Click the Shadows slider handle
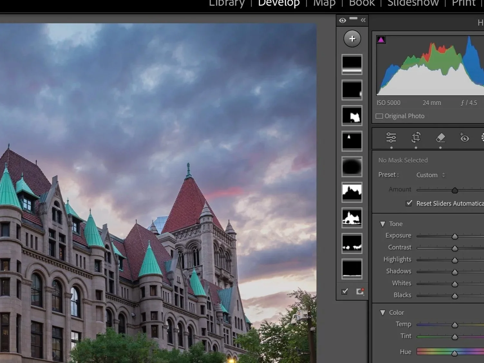 pos(455,272)
